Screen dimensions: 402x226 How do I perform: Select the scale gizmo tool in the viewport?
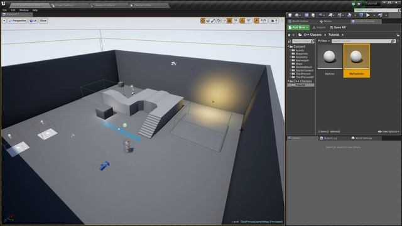click(213, 21)
